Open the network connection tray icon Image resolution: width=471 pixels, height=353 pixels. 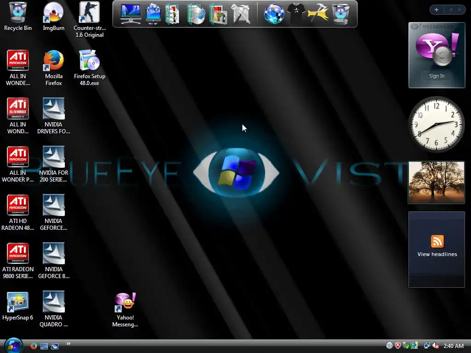coord(426,346)
